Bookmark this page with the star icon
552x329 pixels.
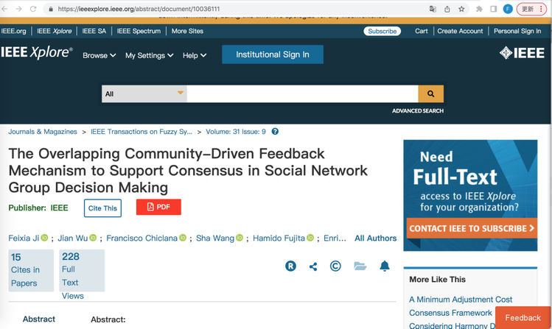click(461, 9)
